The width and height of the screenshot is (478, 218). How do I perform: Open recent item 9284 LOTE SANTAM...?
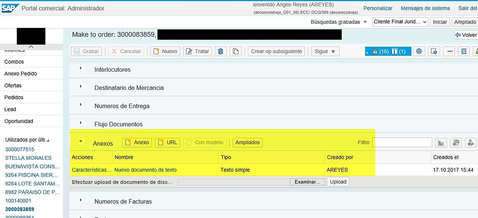[33, 184]
